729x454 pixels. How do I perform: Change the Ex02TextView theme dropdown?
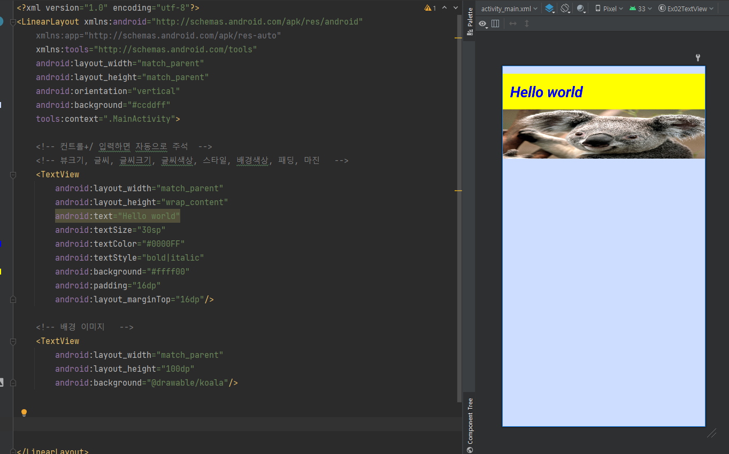pyautogui.click(x=686, y=9)
